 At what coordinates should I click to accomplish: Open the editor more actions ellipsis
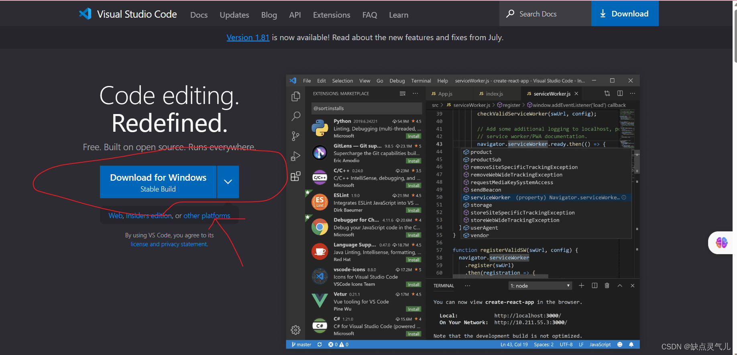[x=633, y=93]
